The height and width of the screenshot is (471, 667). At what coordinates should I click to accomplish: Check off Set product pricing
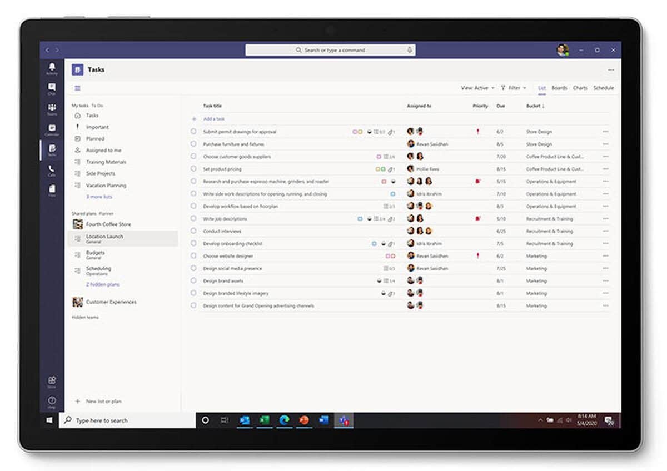(193, 169)
